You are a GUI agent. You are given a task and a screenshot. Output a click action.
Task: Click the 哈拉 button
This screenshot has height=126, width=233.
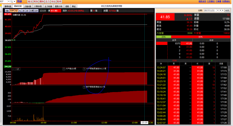tap(53, 2)
